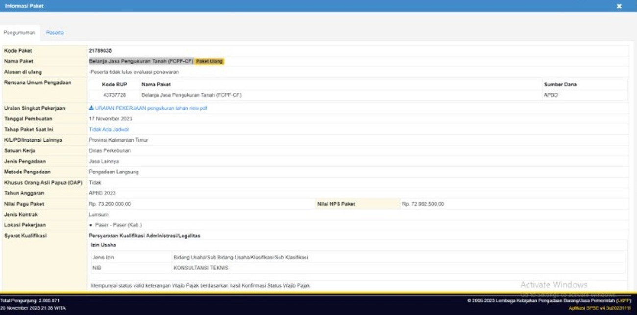This screenshot has height=315, width=637.
Task: Click the Informasi Paket dialog title
Action: [24, 6]
